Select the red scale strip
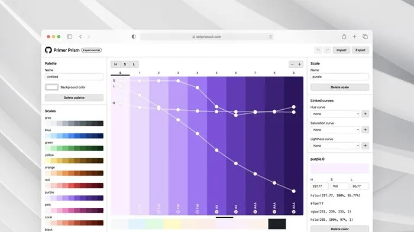Screen dimensions: 414x232 coord(74,185)
